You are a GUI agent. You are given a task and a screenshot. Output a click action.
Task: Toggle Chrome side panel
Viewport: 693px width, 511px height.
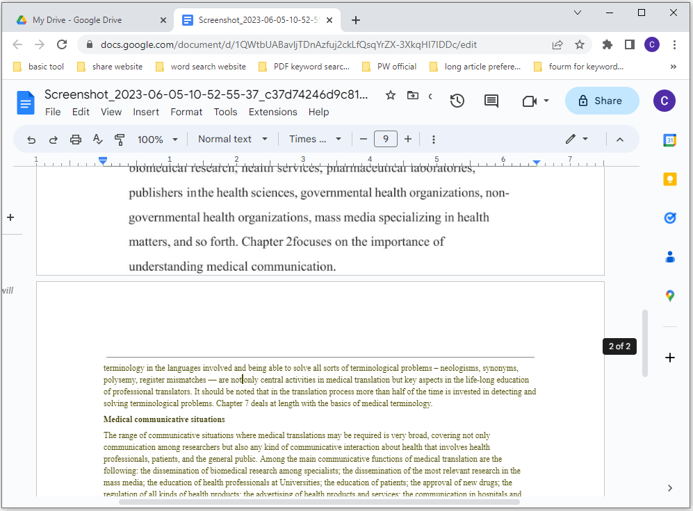tap(629, 44)
